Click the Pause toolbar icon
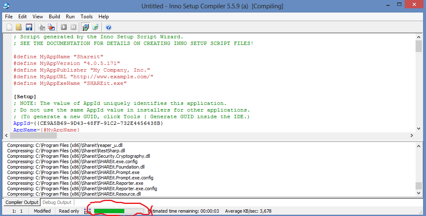Screen dimensions: 426x216 [73, 27]
